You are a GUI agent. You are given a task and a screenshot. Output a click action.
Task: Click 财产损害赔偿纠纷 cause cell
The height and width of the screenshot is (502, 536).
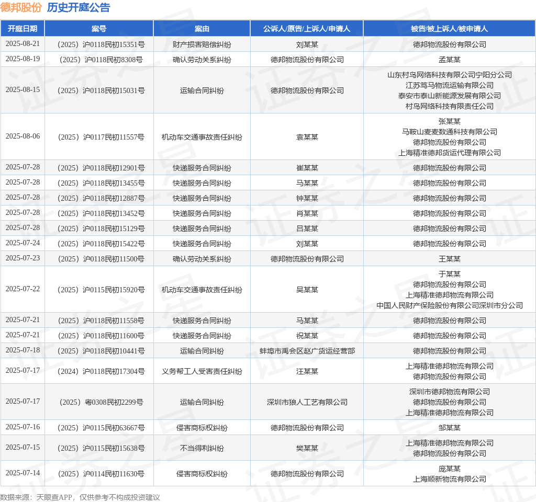click(x=202, y=44)
